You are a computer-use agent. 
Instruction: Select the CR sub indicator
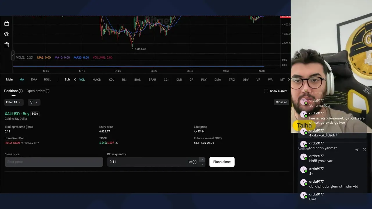pos(192,80)
